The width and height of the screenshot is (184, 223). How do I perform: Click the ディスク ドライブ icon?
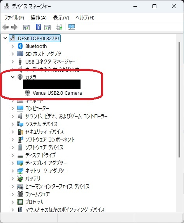[20, 156]
